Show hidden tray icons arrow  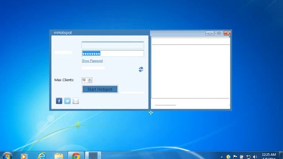tap(222, 157)
